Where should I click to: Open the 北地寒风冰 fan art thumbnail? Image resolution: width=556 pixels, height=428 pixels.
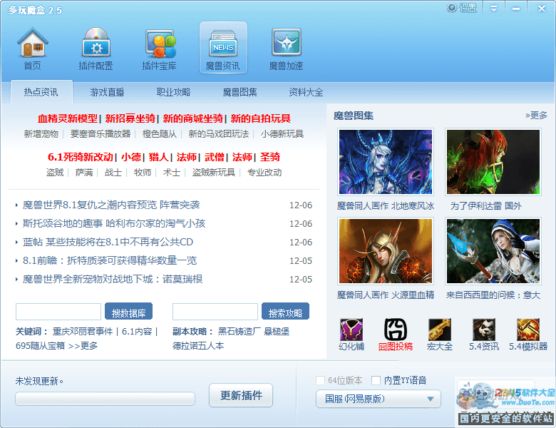[386, 162]
